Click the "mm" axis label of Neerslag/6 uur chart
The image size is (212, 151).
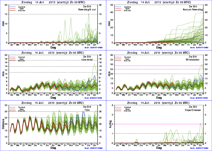pyautogui.click(x=4, y=24)
